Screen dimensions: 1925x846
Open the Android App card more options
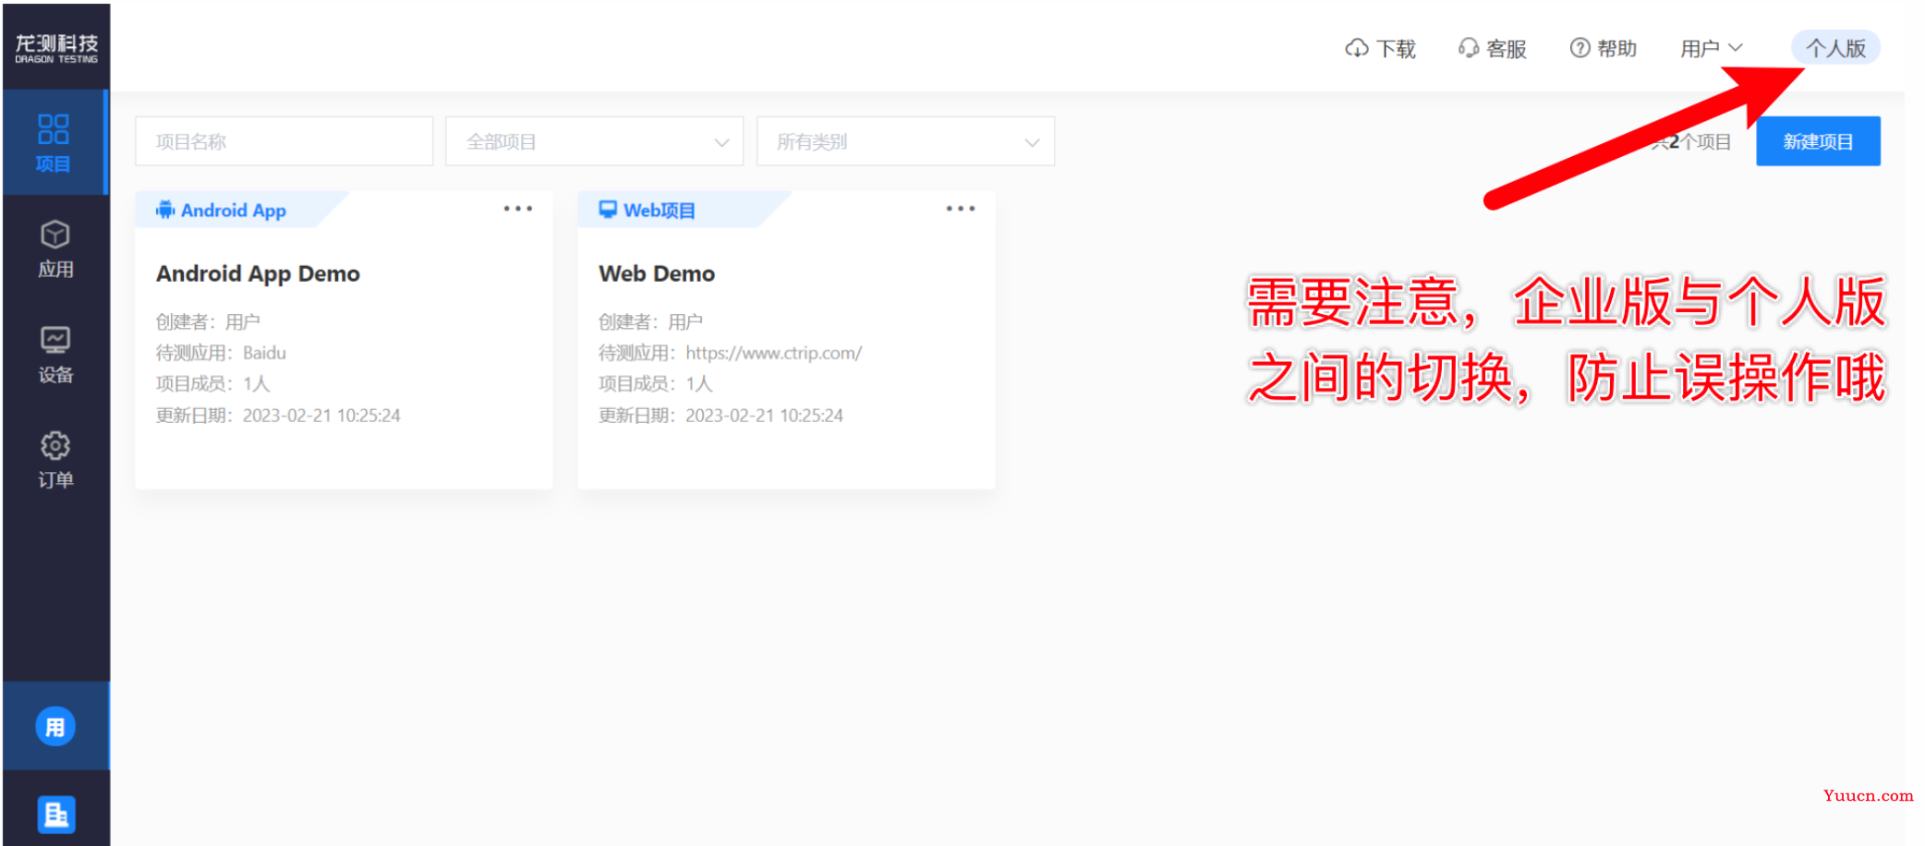[518, 209]
